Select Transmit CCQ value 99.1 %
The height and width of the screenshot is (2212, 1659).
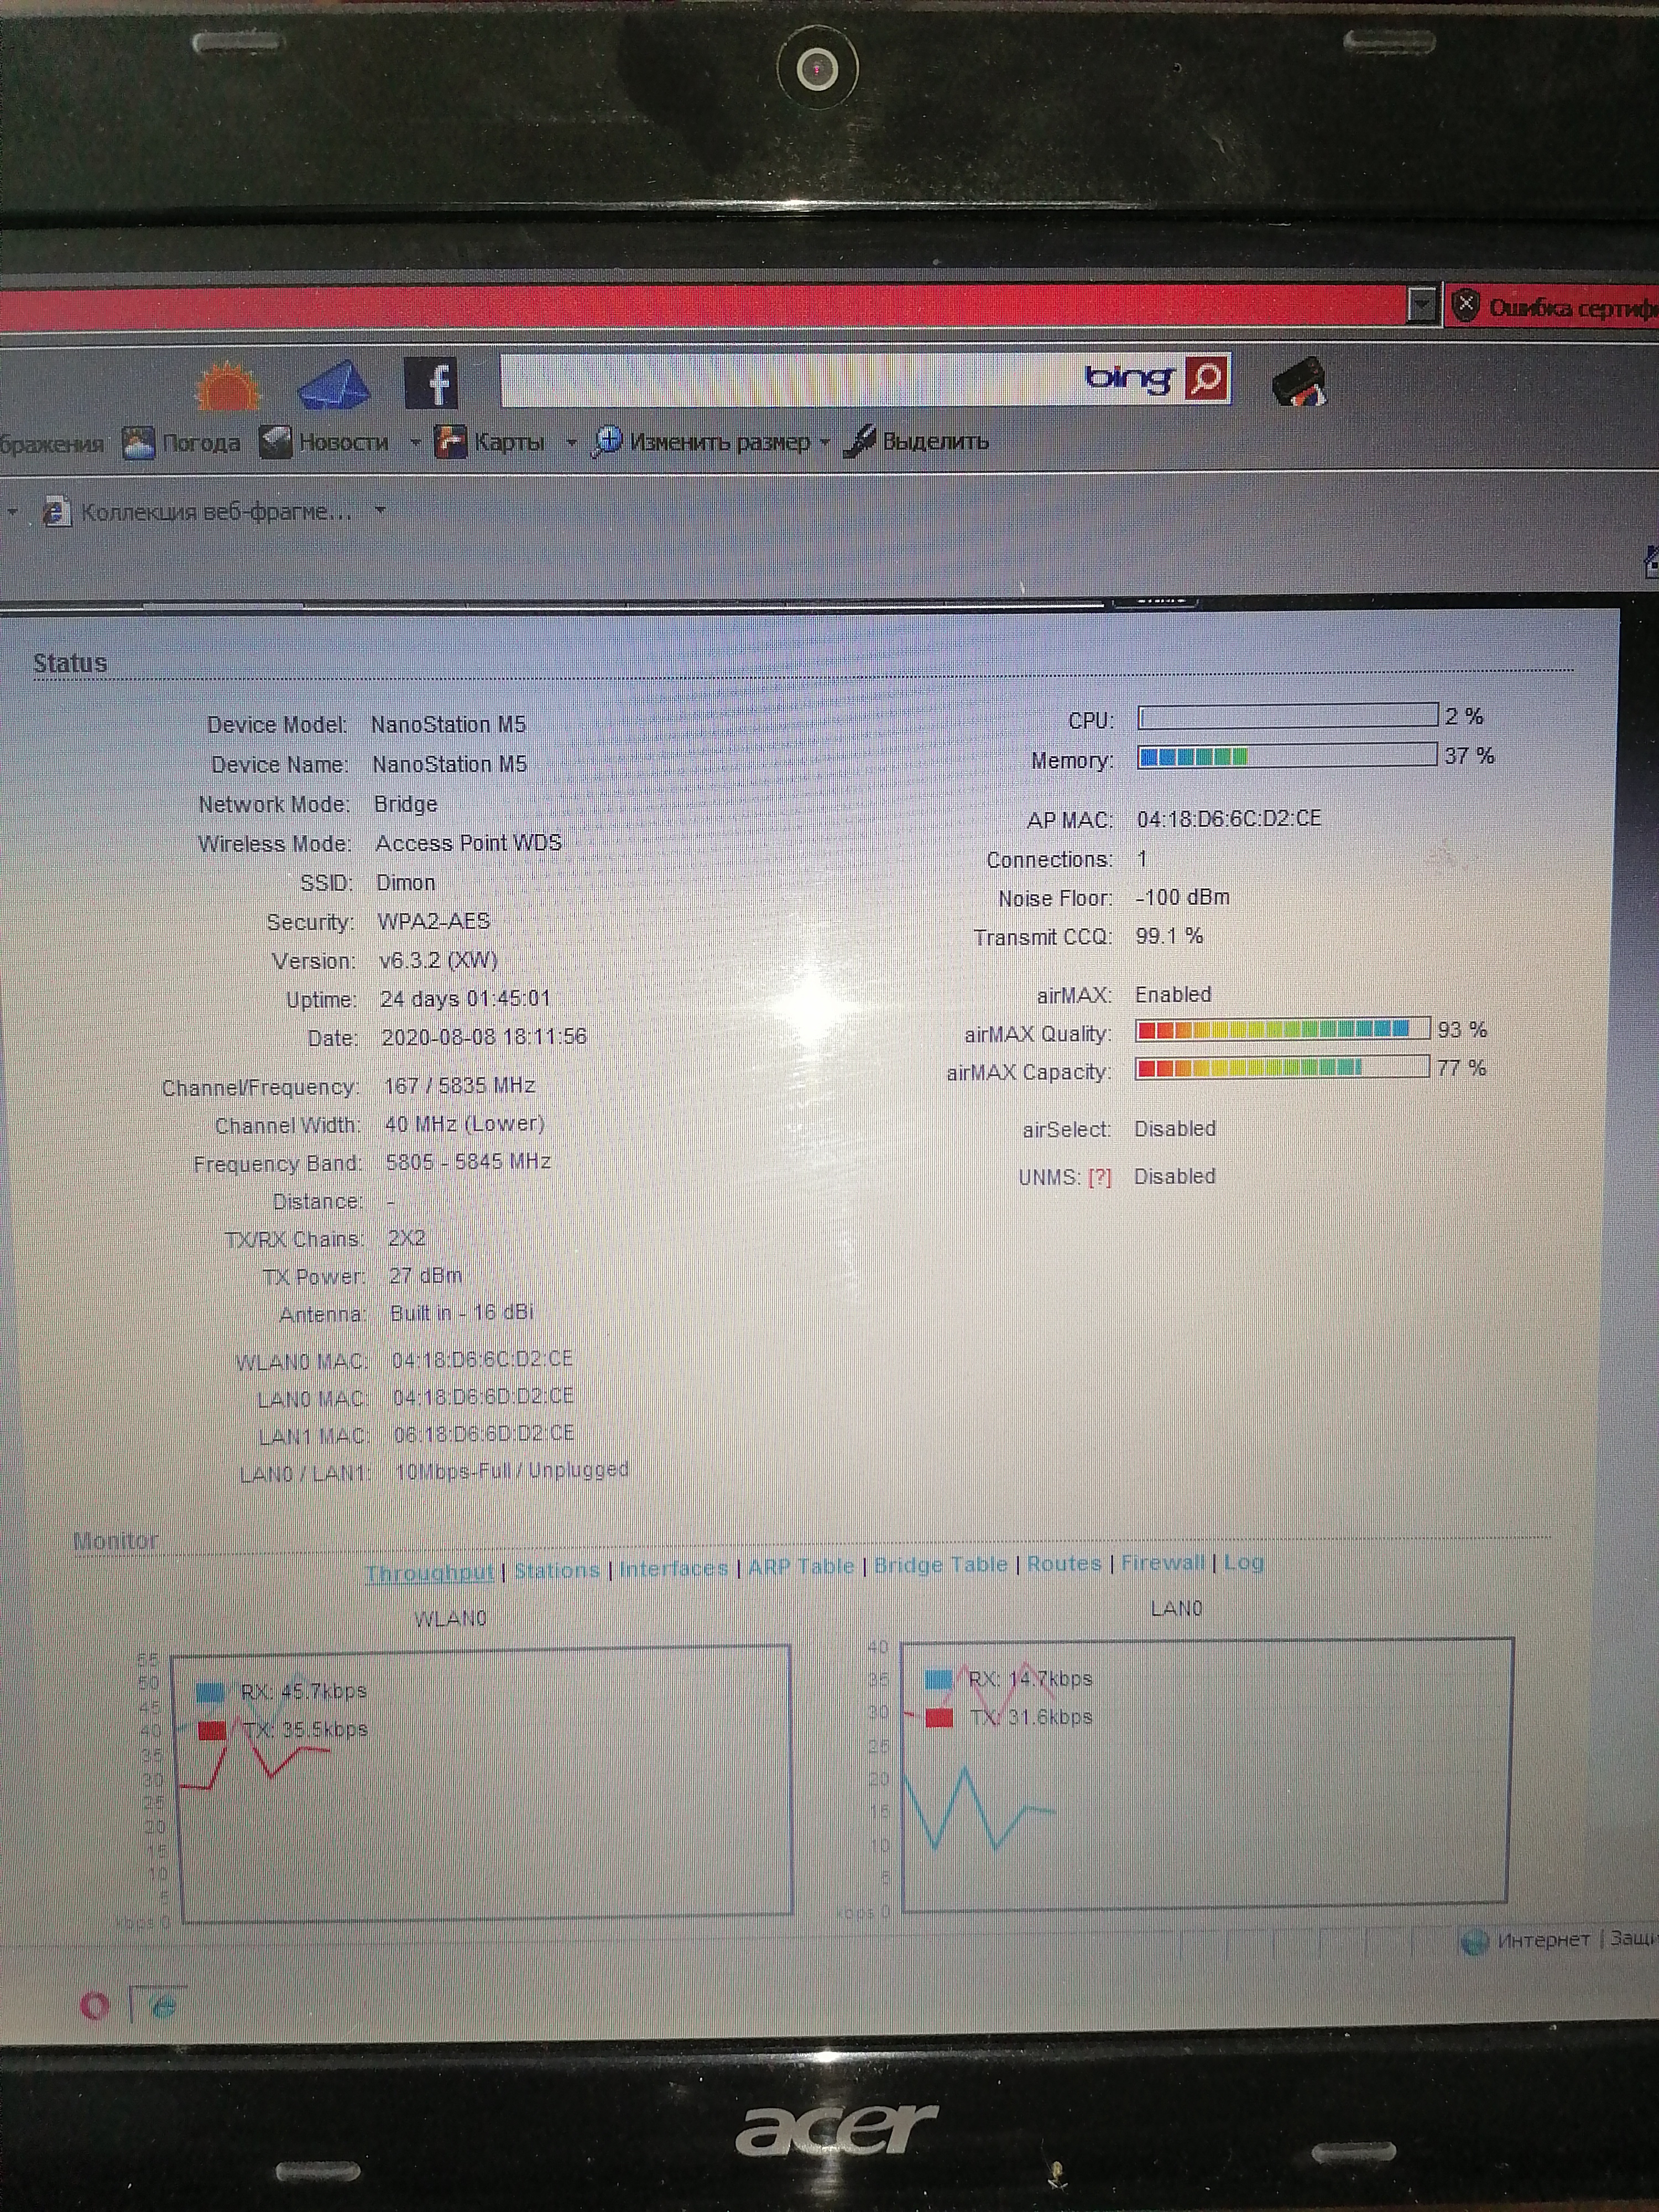tap(1169, 936)
